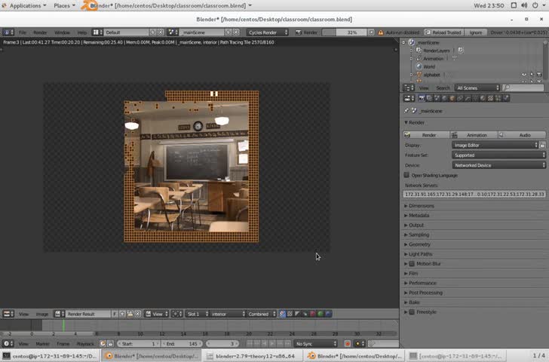
Task: Open the Cycles Render engine dropdown
Action: click(268, 32)
